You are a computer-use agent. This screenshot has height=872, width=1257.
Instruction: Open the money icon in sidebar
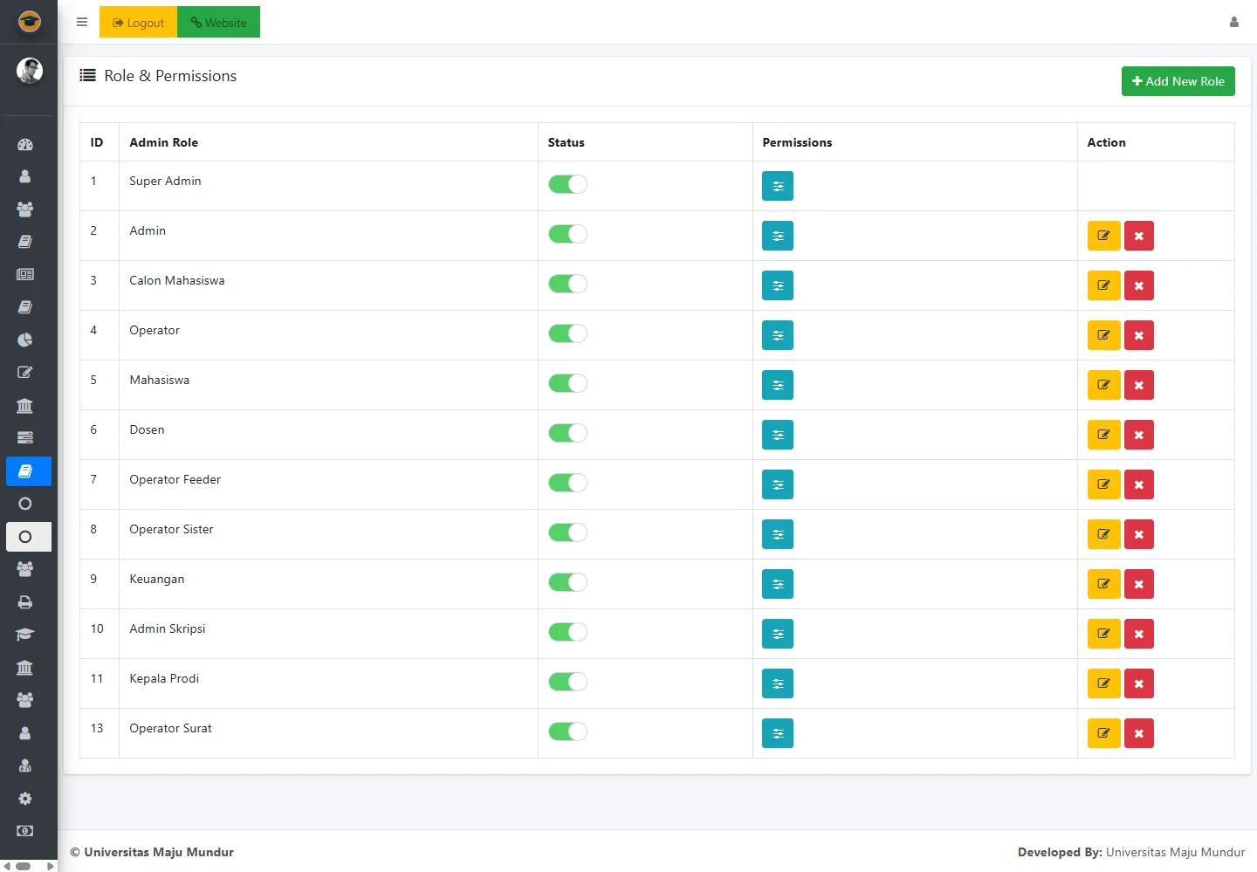pyautogui.click(x=25, y=831)
